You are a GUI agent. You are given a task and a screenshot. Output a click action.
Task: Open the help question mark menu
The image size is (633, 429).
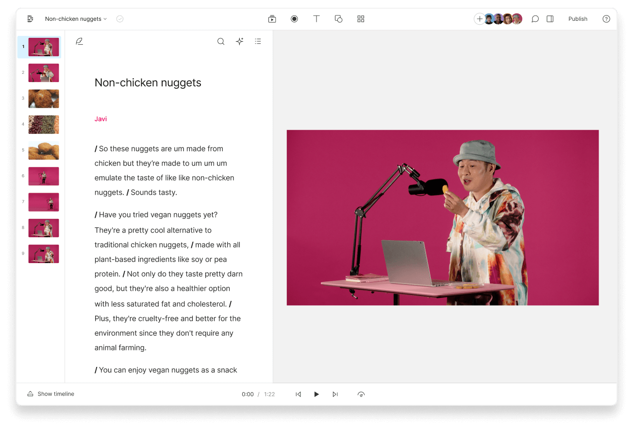click(606, 18)
